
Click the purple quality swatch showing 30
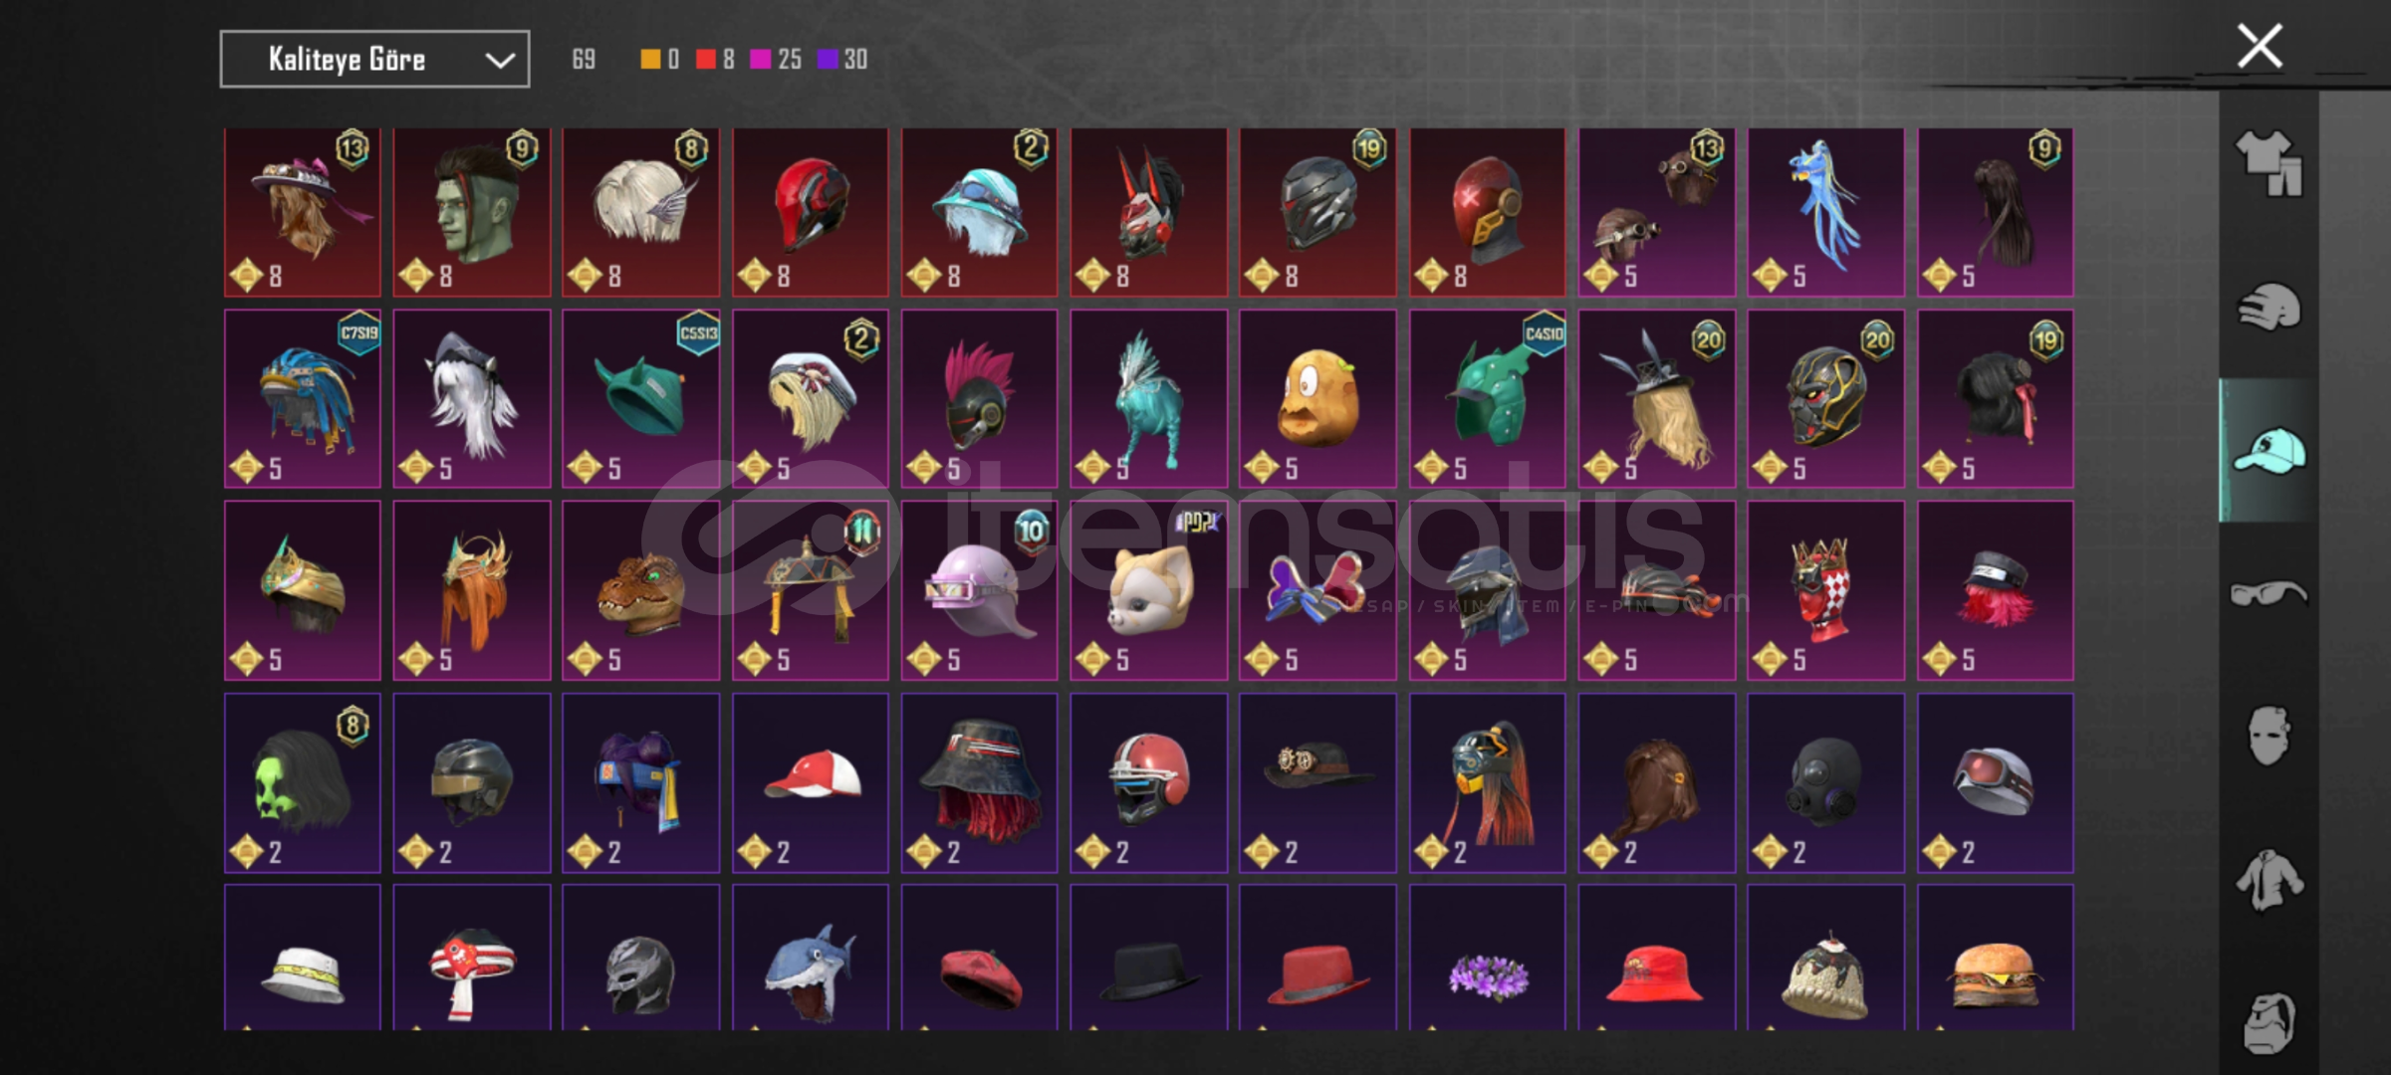click(x=842, y=60)
